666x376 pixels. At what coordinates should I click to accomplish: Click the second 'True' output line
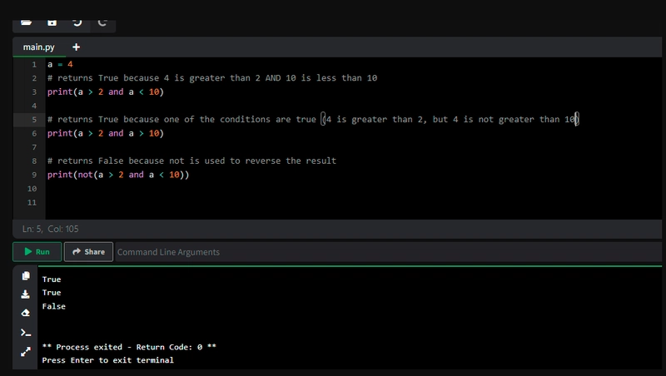click(x=52, y=293)
